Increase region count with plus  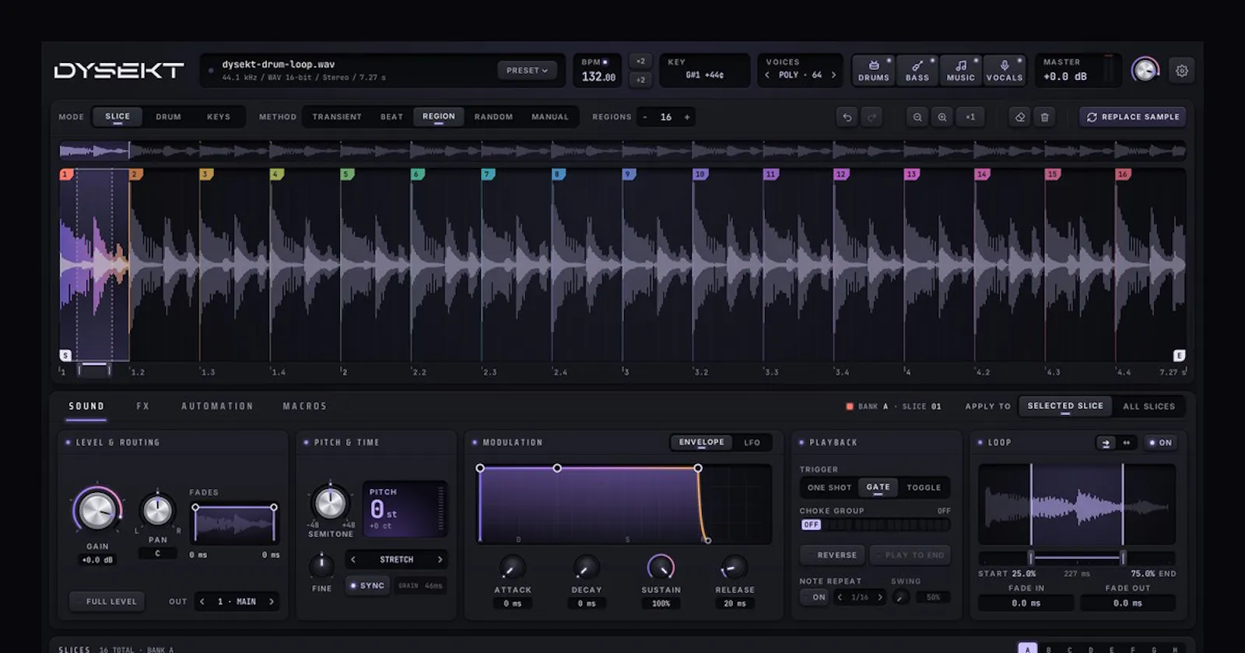tap(687, 117)
